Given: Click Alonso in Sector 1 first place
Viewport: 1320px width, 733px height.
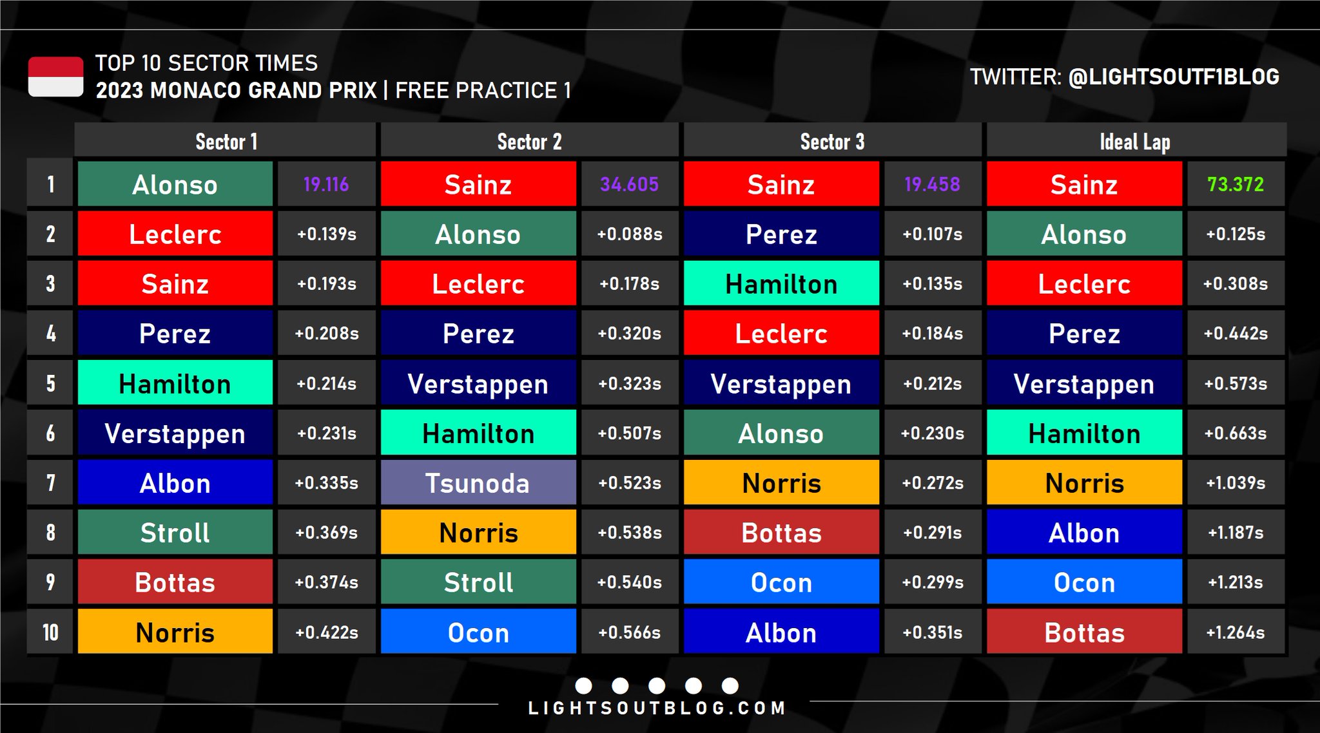Looking at the screenshot, I should (175, 184).
